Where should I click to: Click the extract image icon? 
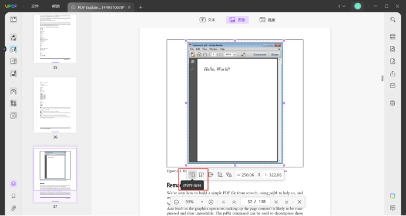(211, 175)
